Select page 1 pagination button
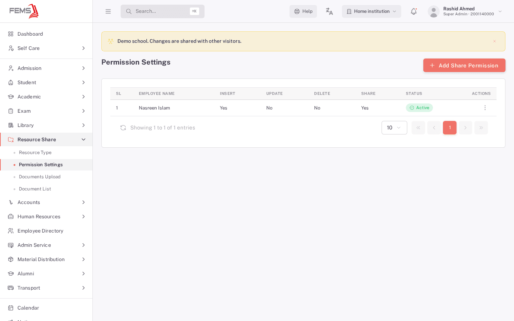Screen dimensions: 514x321 (450, 128)
